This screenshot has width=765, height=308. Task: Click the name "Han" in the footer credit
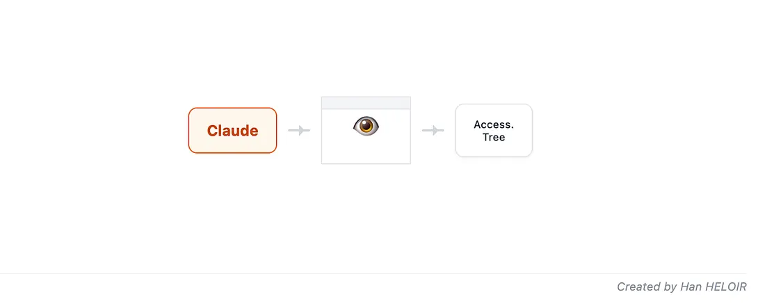click(x=689, y=286)
